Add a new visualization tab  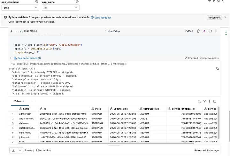34,101
